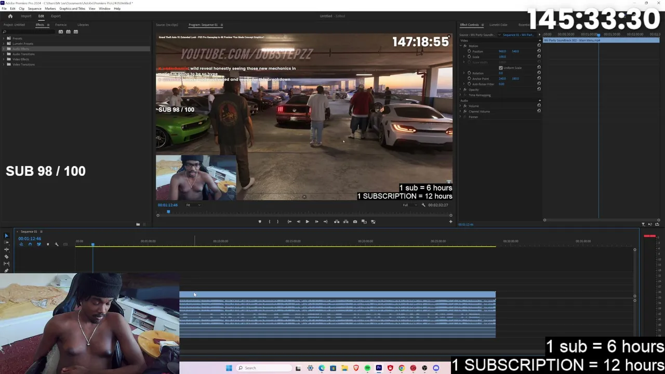Expand the Video Transitions folder

point(4,64)
